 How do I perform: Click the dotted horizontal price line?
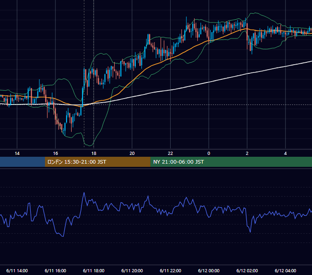(x=156, y=104)
